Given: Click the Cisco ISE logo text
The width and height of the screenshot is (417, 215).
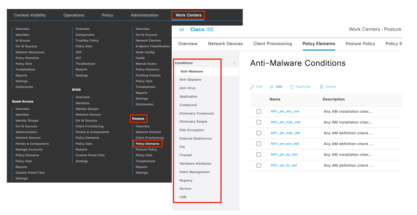Looking at the screenshot, I should pos(202,30).
